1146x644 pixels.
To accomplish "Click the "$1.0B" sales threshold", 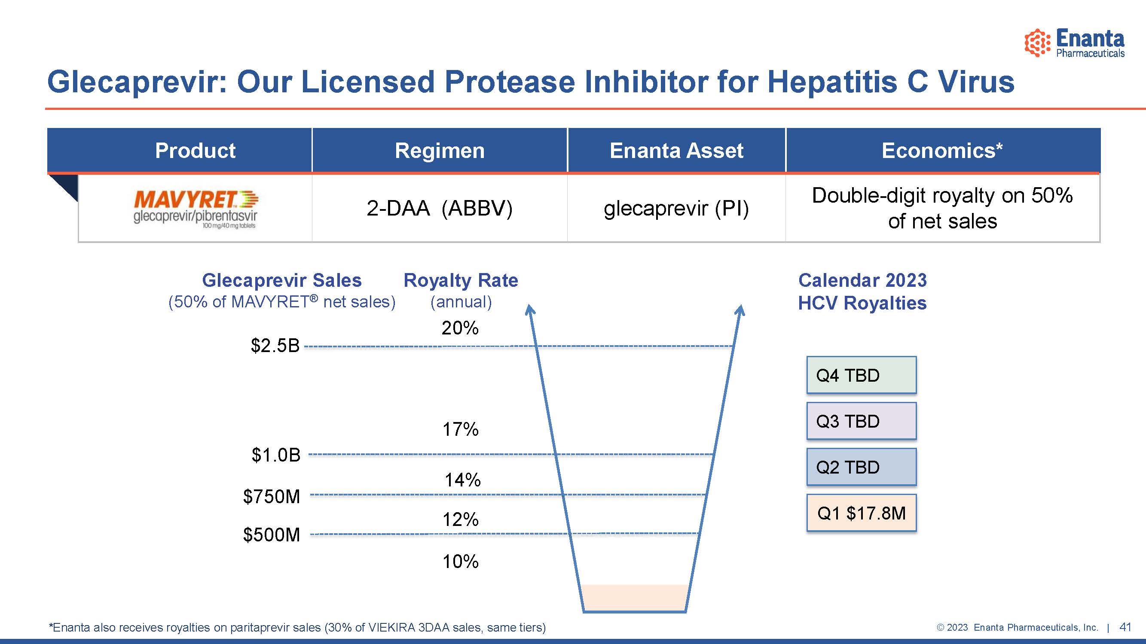I will [276, 455].
